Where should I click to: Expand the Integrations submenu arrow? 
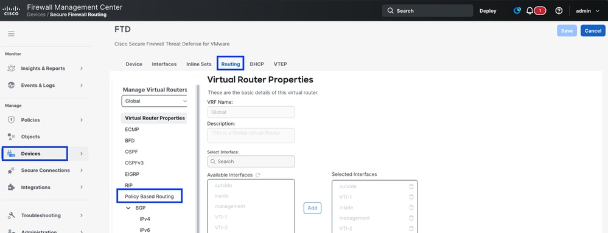[x=82, y=187]
